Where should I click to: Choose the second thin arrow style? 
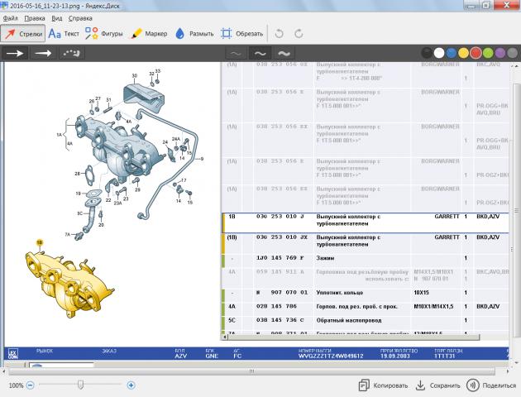tap(43, 53)
